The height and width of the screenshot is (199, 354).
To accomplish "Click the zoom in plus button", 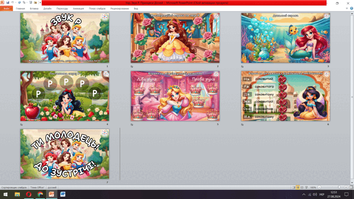I will [x=346, y=187].
